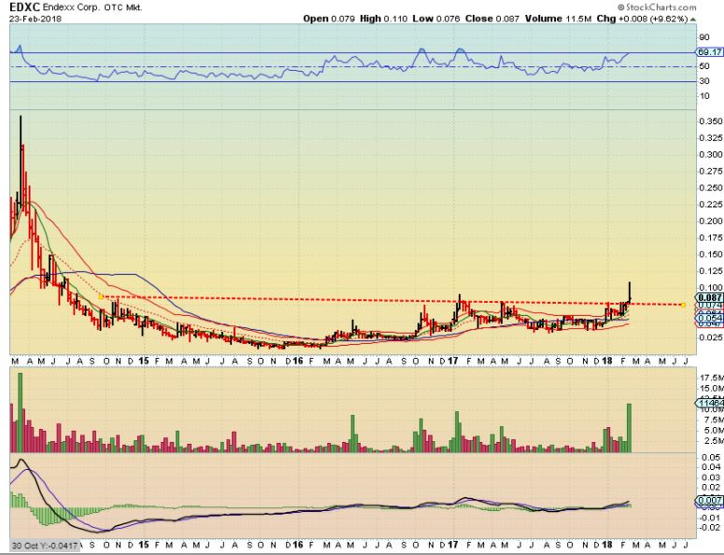Image resolution: width=724 pixels, height=555 pixels.
Task: Click year 16 on the price panel date axis
Action: click(x=298, y=361)
